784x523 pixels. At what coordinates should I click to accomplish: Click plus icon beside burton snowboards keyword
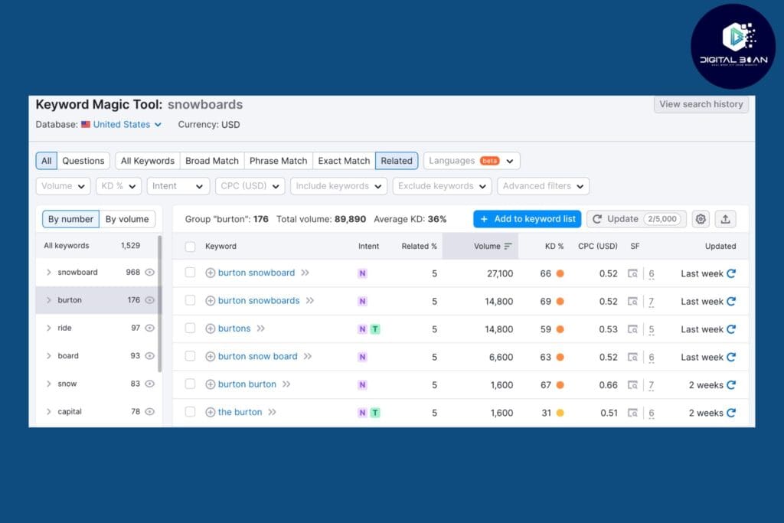pos(211,301)
